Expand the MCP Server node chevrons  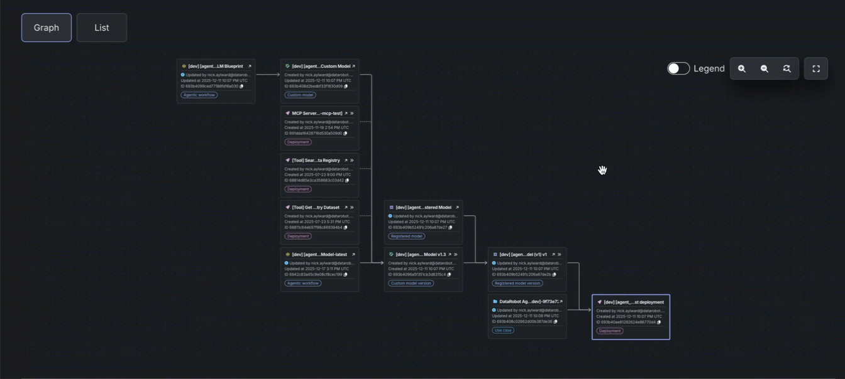point(352,114)
